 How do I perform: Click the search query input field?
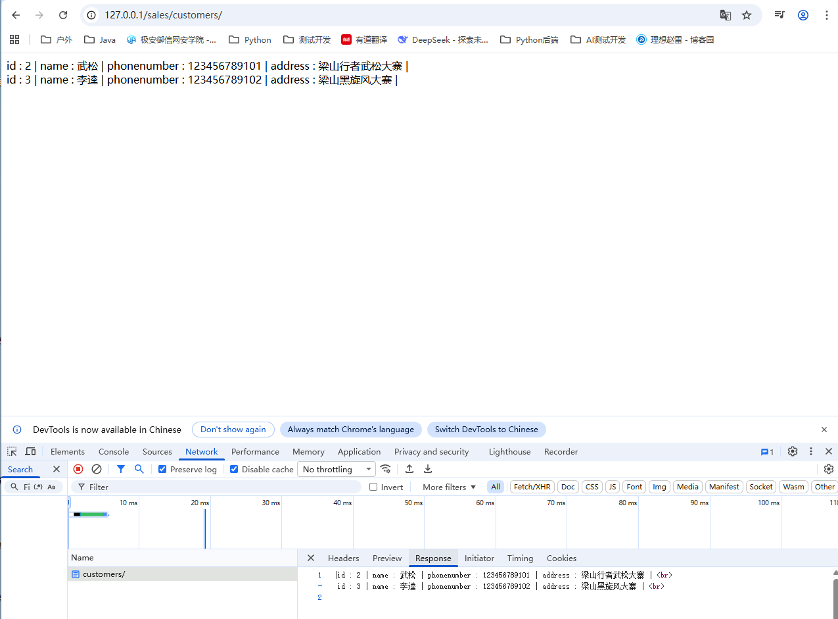click(x=26, y=487)
